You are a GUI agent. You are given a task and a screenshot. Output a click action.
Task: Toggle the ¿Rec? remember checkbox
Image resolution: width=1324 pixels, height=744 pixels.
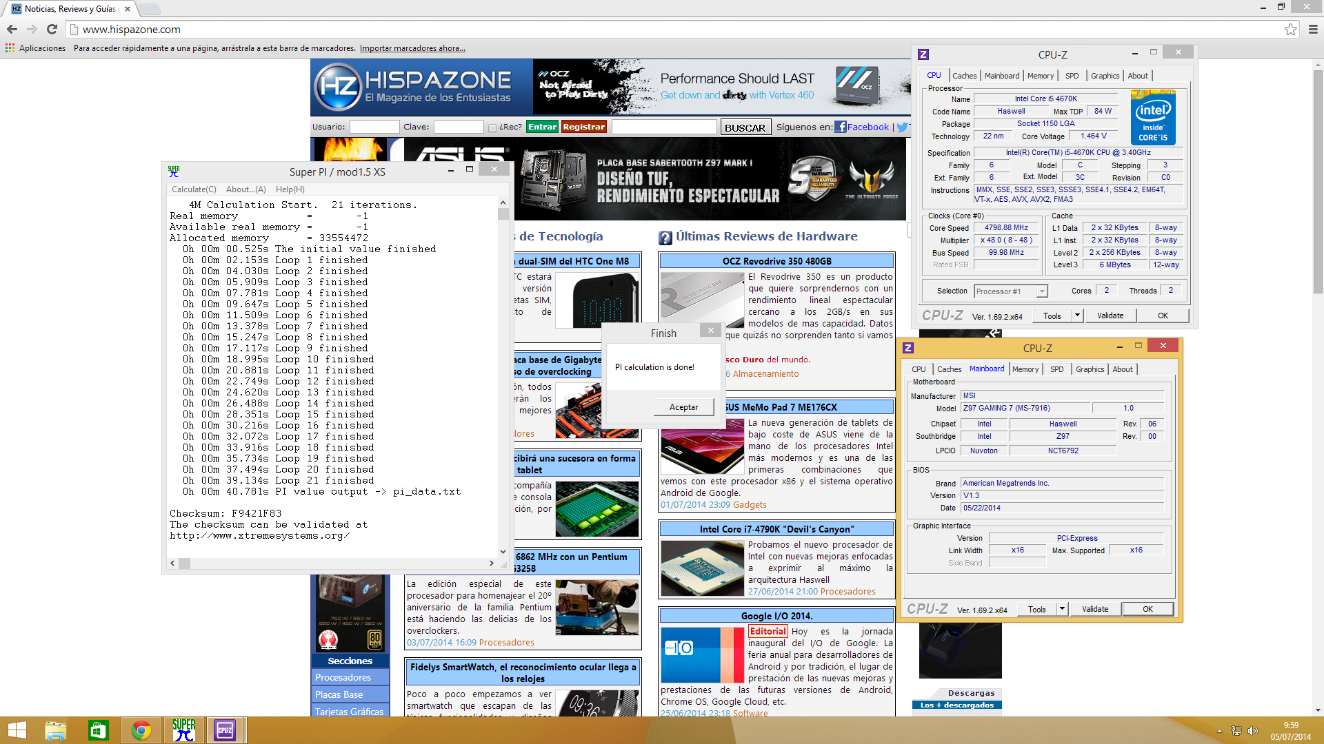(492, 127)
